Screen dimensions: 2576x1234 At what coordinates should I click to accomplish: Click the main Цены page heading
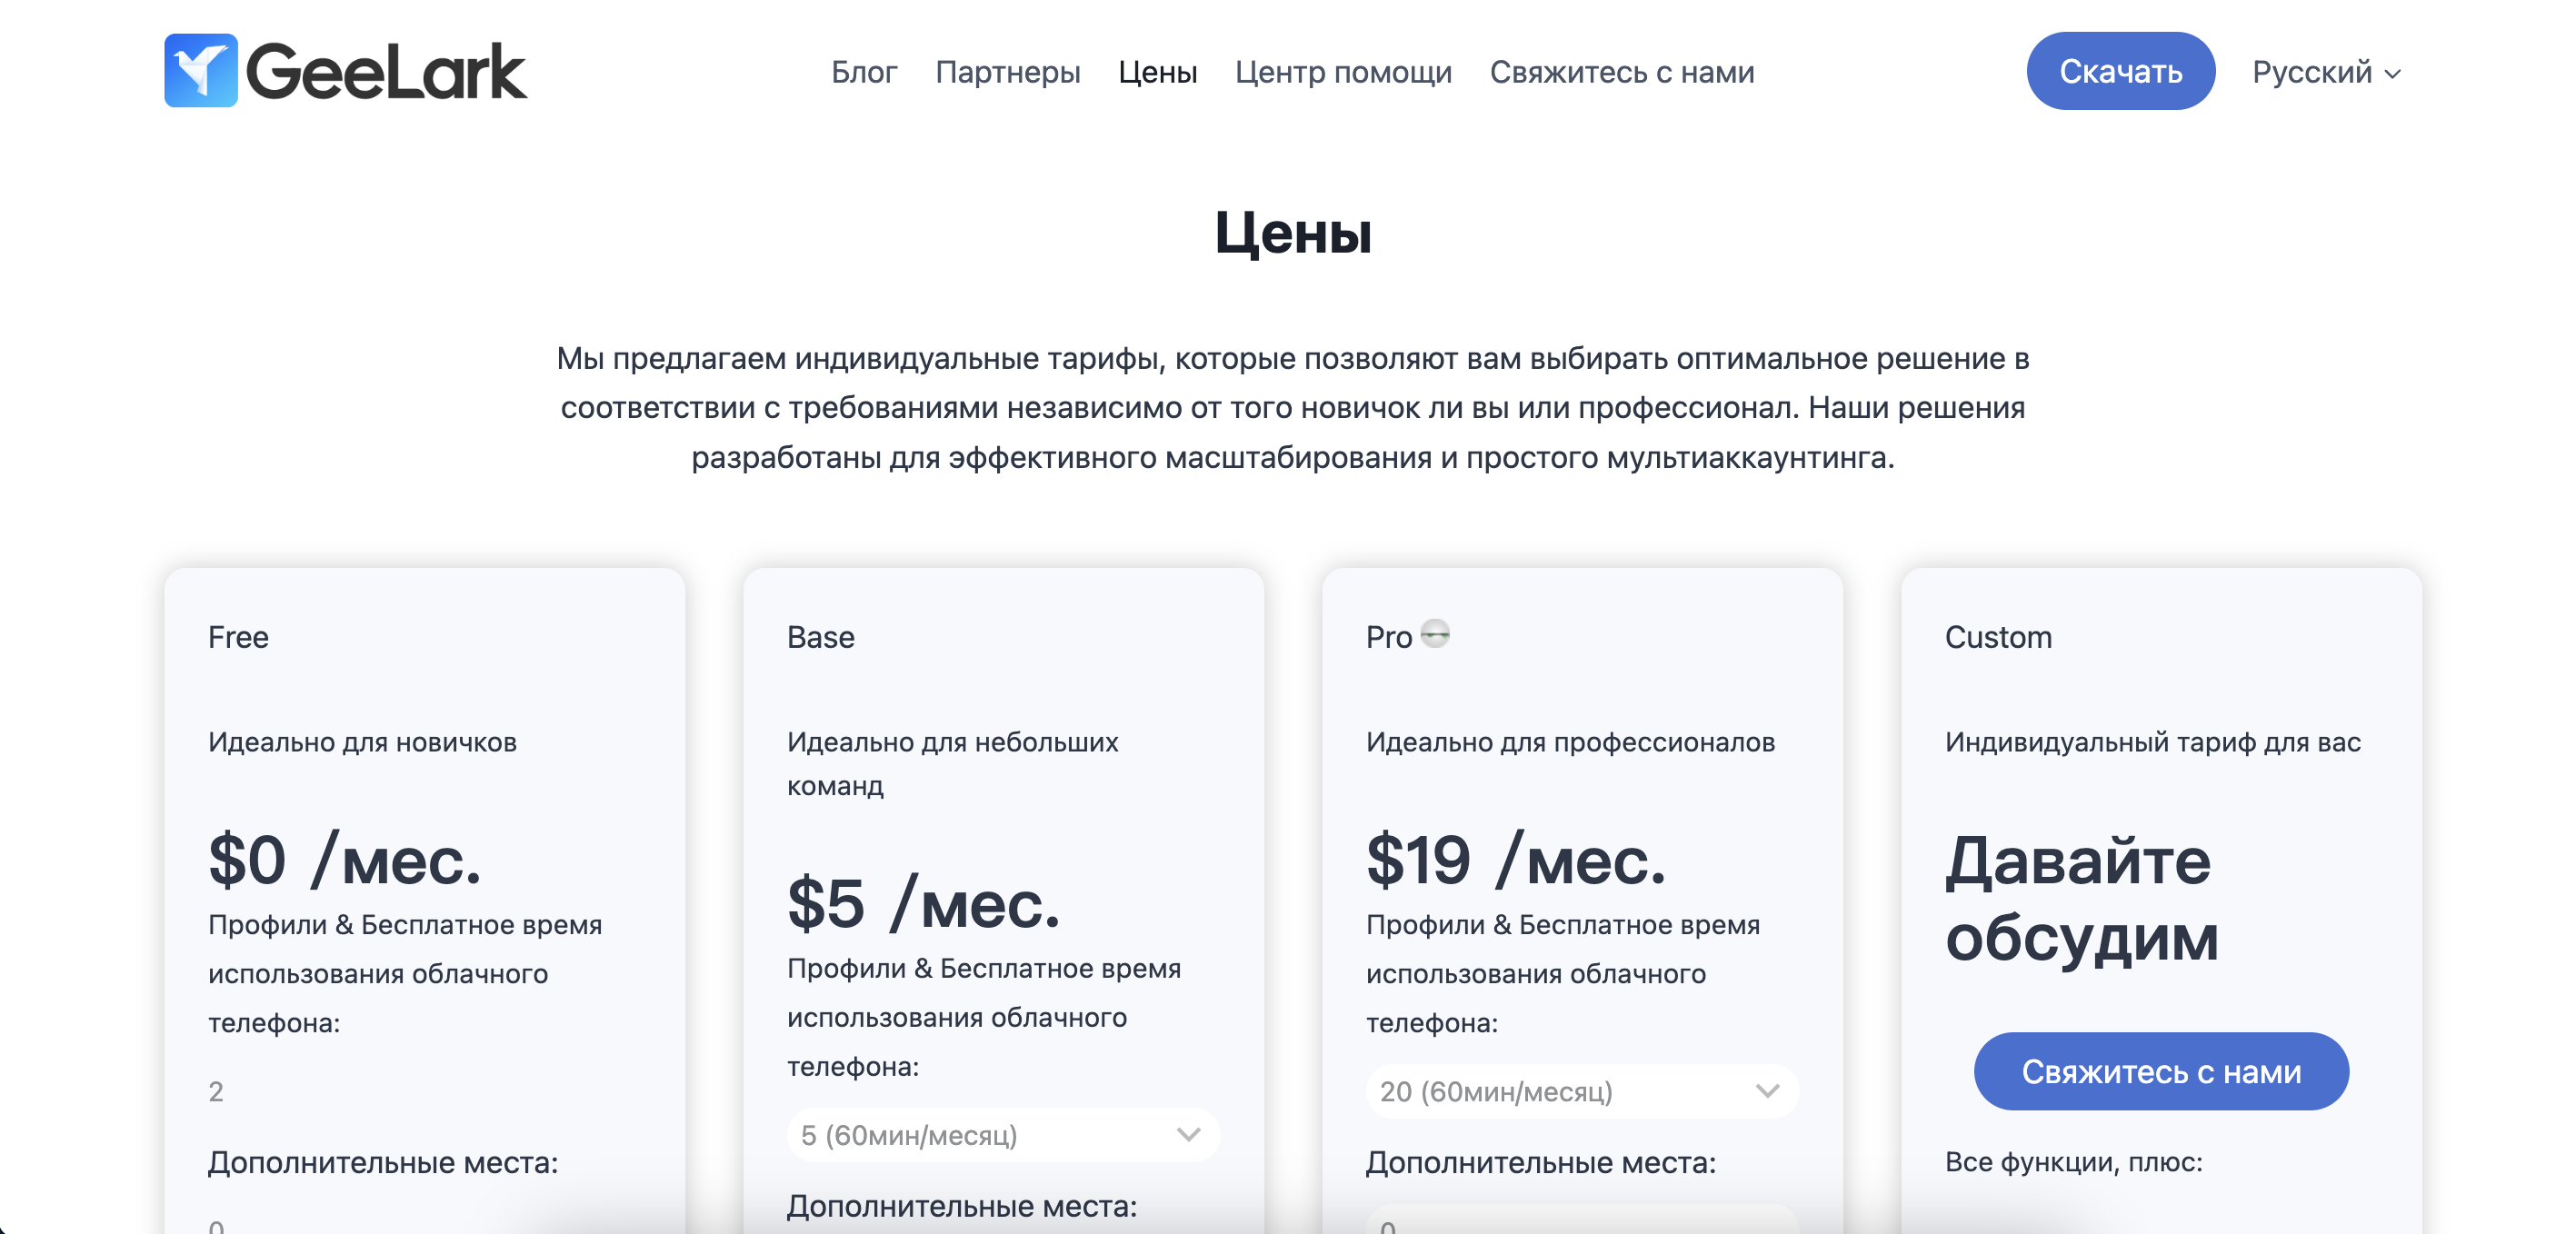tap(1292, 233)
